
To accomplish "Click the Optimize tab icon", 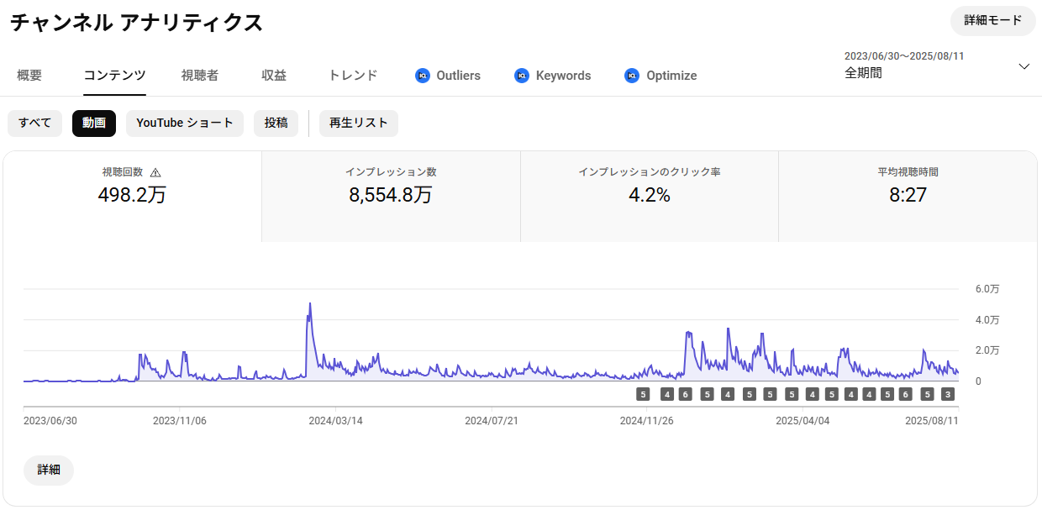I will pyautogui.click(x=632, y=76).
